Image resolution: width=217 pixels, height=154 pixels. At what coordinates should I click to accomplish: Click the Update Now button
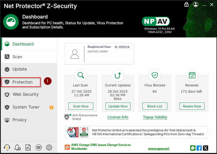pos(118,106)
